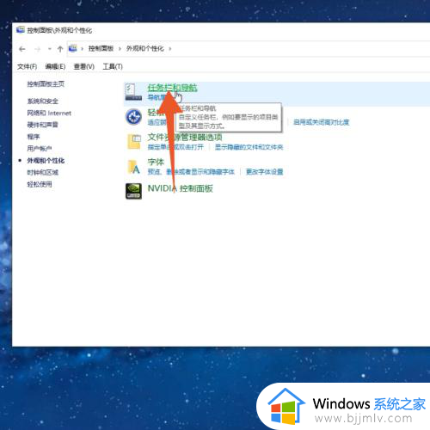
Task: Open 网络和 Internet category in sidebar
Action: pos(49,113)
